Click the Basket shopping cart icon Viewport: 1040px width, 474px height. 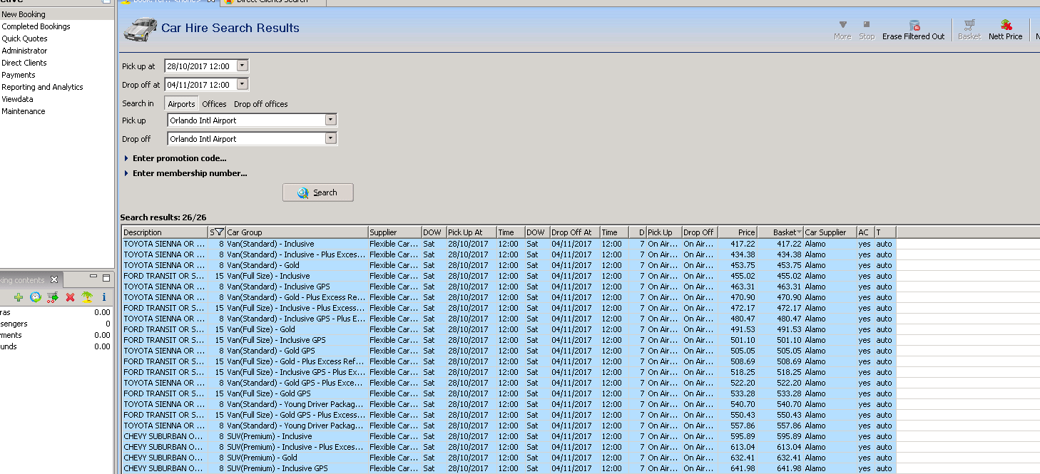pos(969,25)
